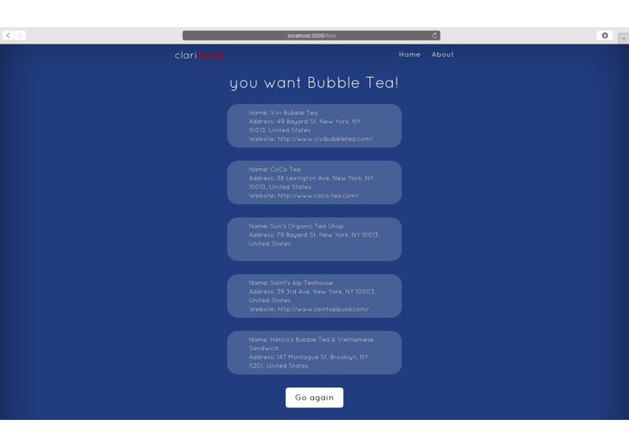Click the clarifood logo
The height and width of the screenshot is (447, 629).
coord(198,55)
